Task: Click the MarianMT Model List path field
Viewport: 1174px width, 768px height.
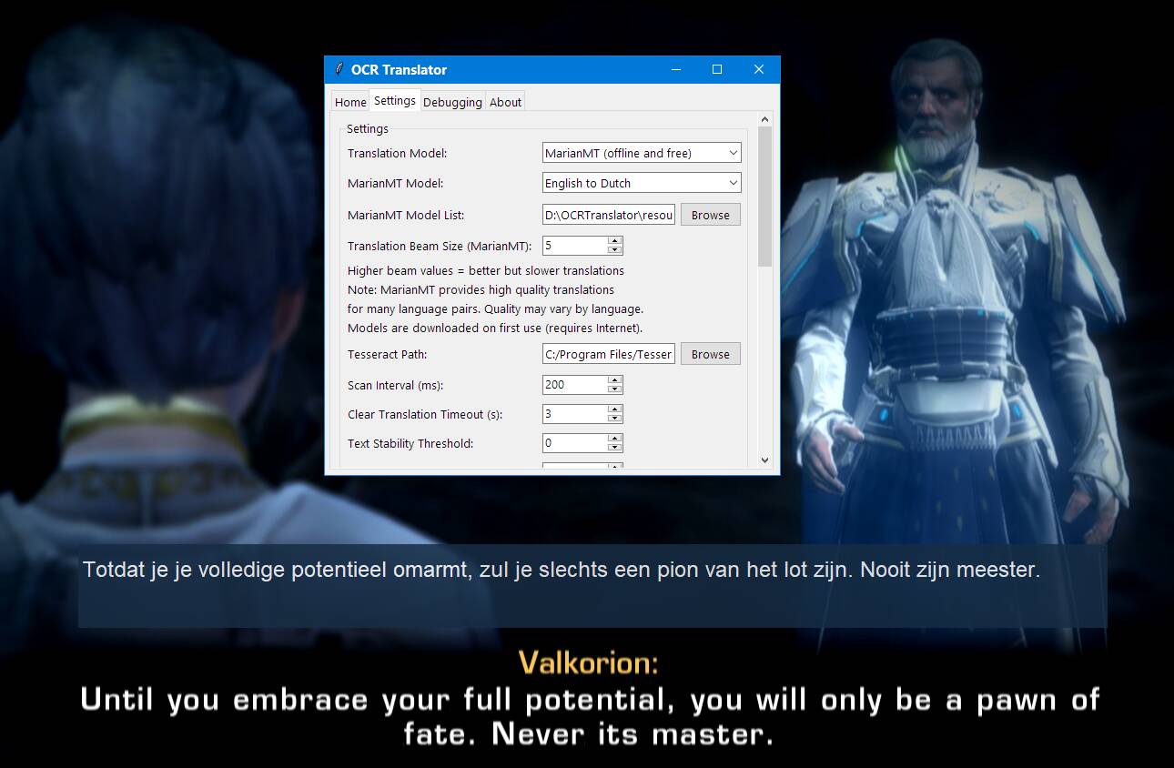Action: pyautogui.click(x=609, y=215)
